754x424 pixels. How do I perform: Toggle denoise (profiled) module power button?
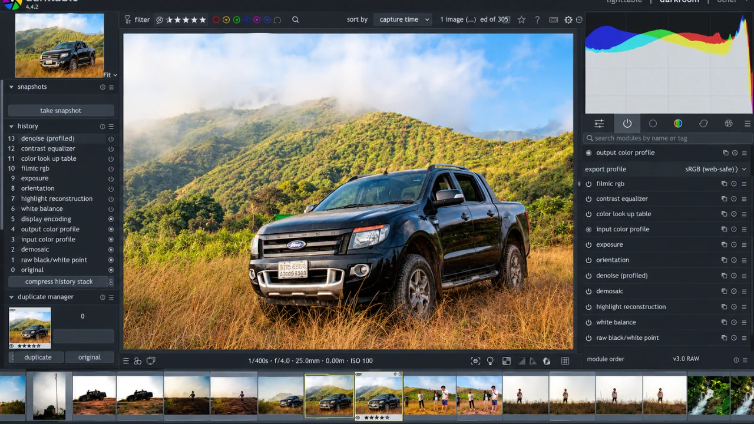[588, 276]
